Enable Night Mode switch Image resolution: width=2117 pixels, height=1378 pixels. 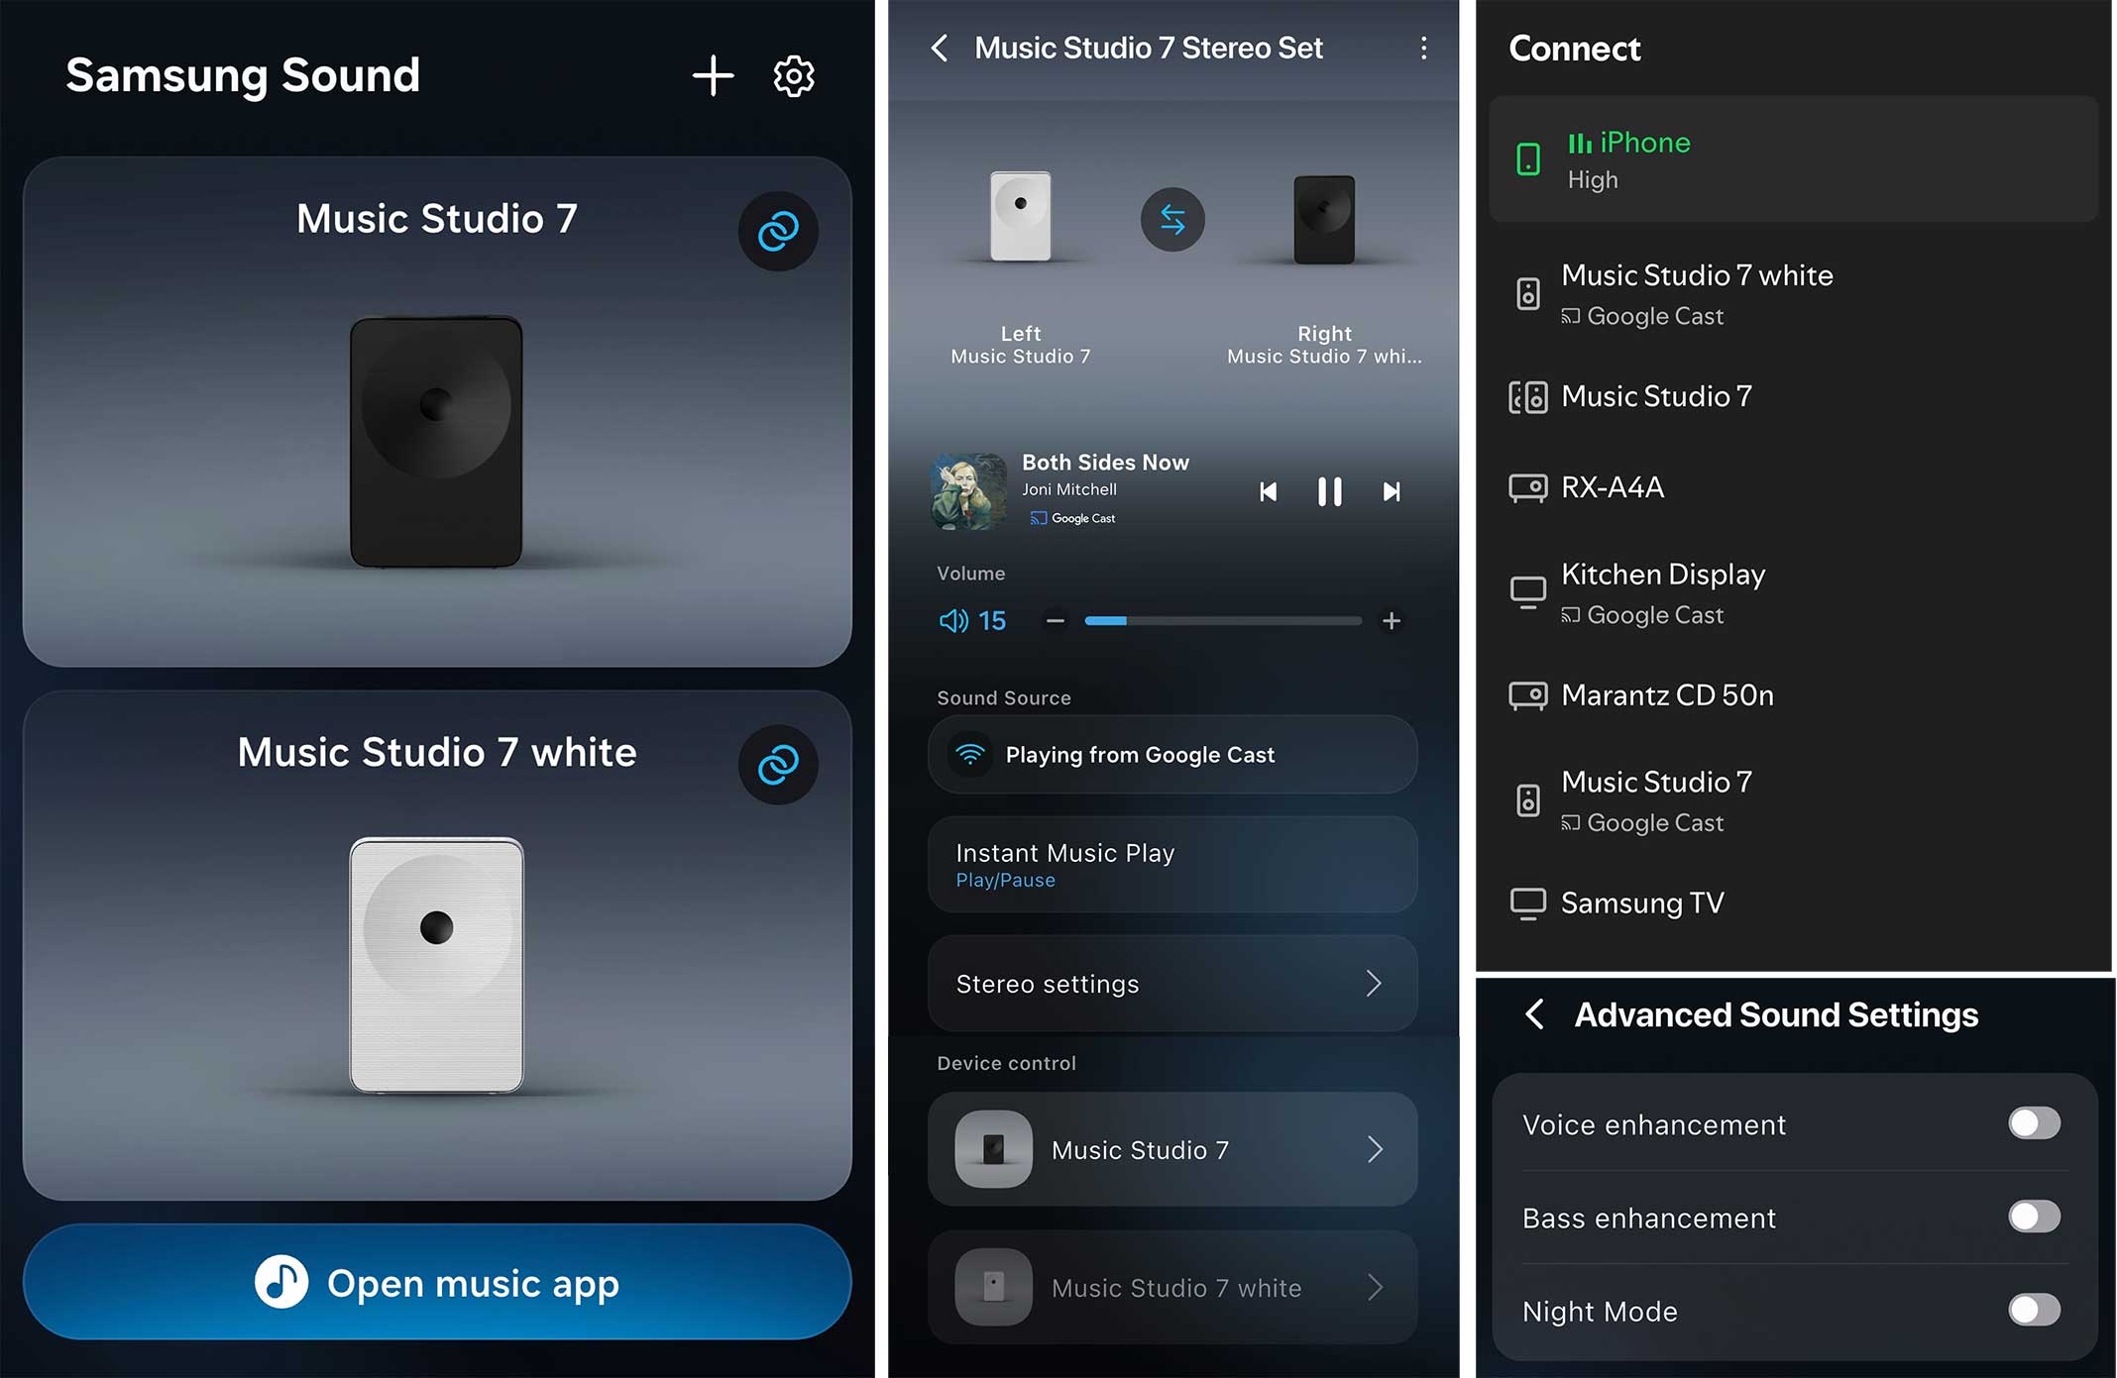[2035, 1310]
